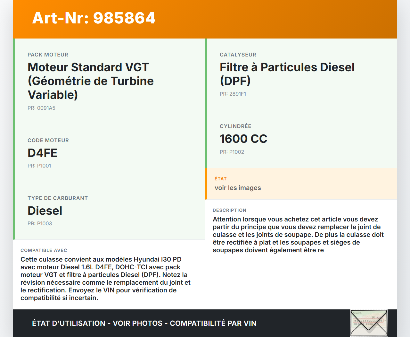Screen dimensions: 410x337
Task: Click the 'voir les images' text
Action: (x=238, y=188)
